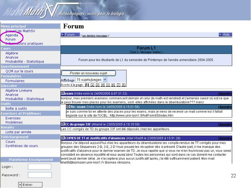251x188 pixels.
Task: Open Algèbre under Cours
Action: (x=12, y=53)
